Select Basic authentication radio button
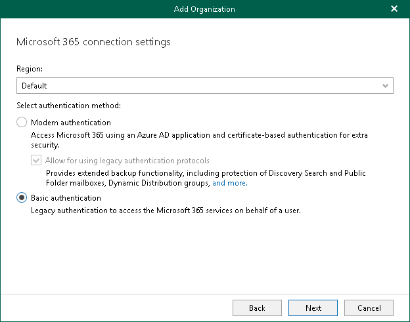 coord(22,197)
